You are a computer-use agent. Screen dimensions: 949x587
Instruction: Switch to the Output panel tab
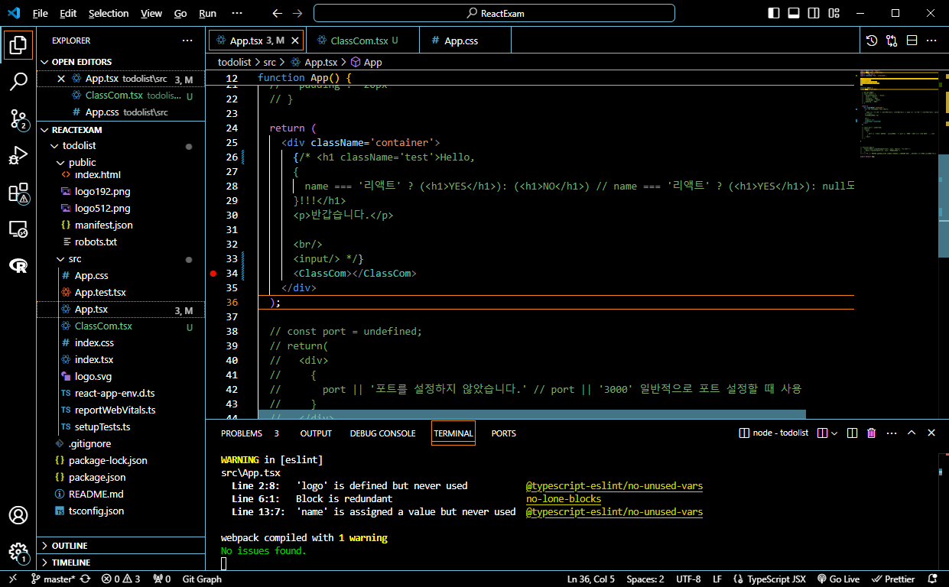[x=316, y=433]
